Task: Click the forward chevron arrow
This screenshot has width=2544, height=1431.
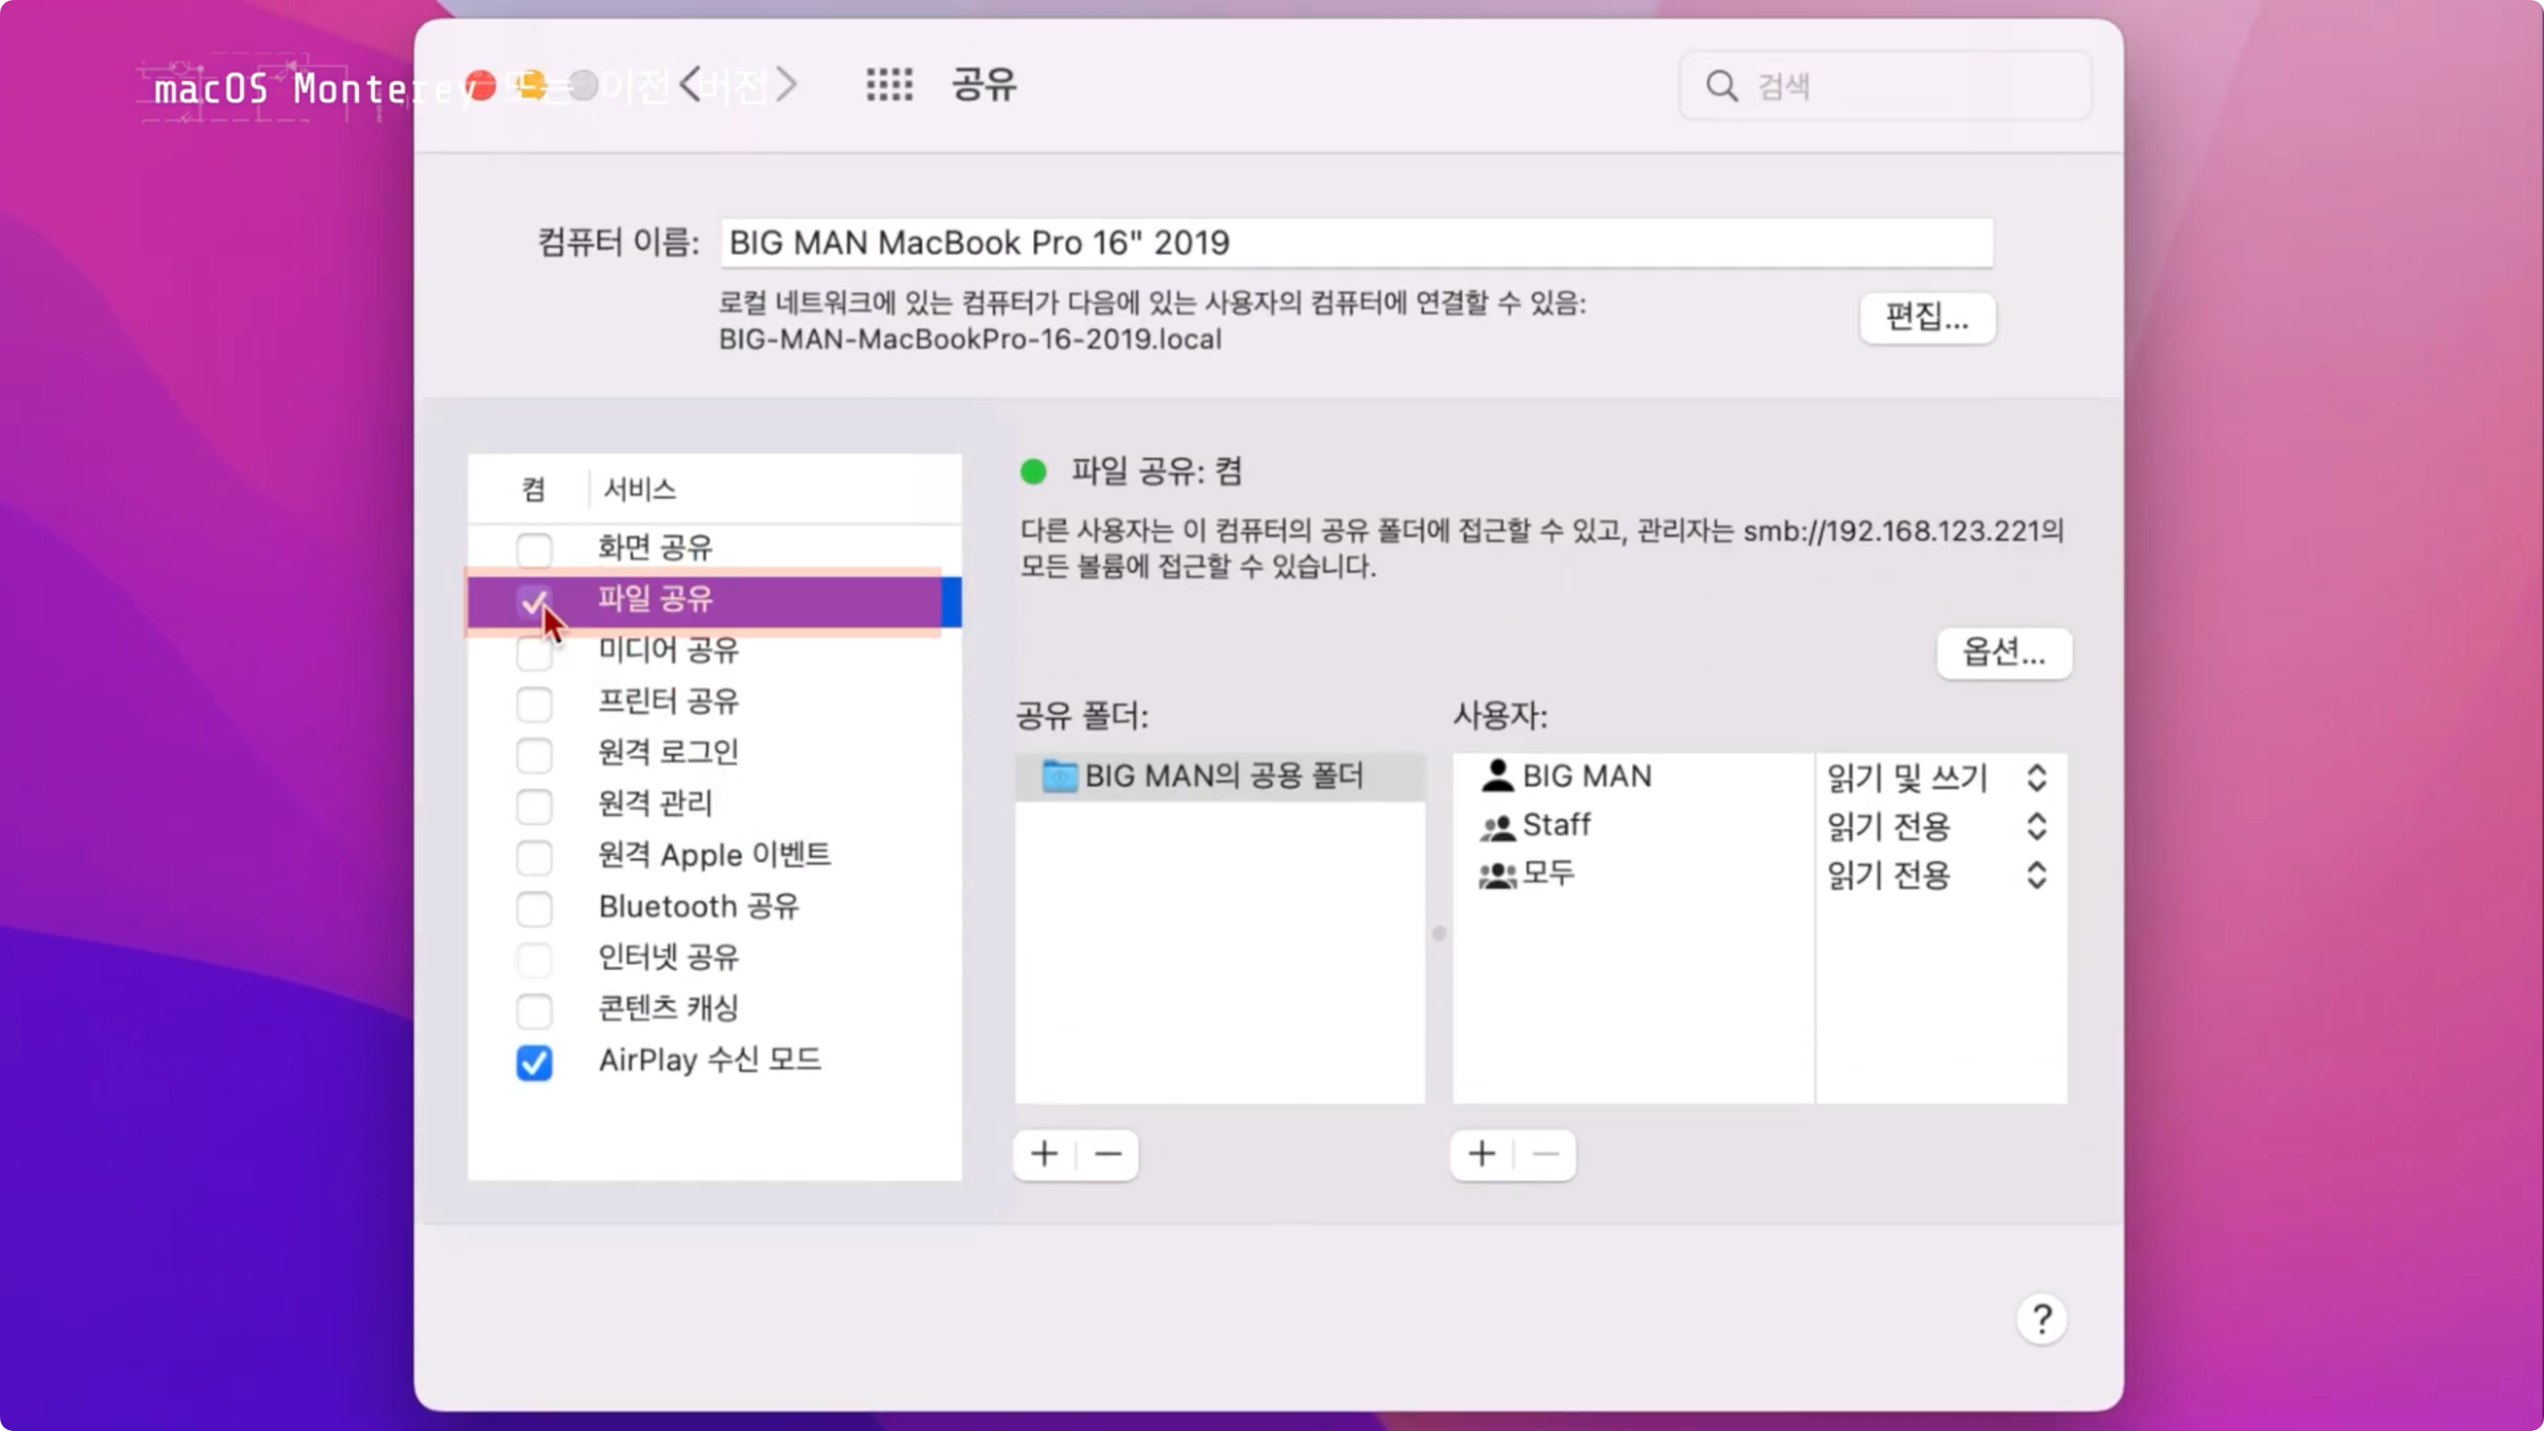Action: (x=786, y=85)
